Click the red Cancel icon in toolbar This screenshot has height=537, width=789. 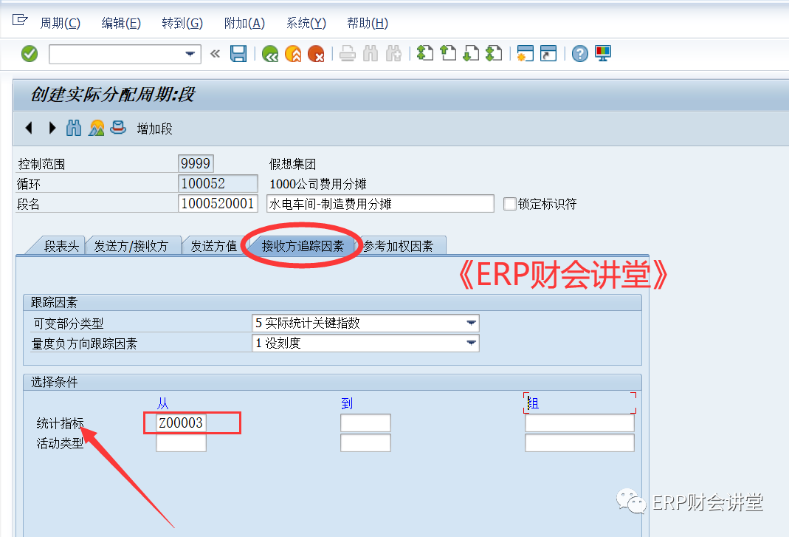(316, 54)
